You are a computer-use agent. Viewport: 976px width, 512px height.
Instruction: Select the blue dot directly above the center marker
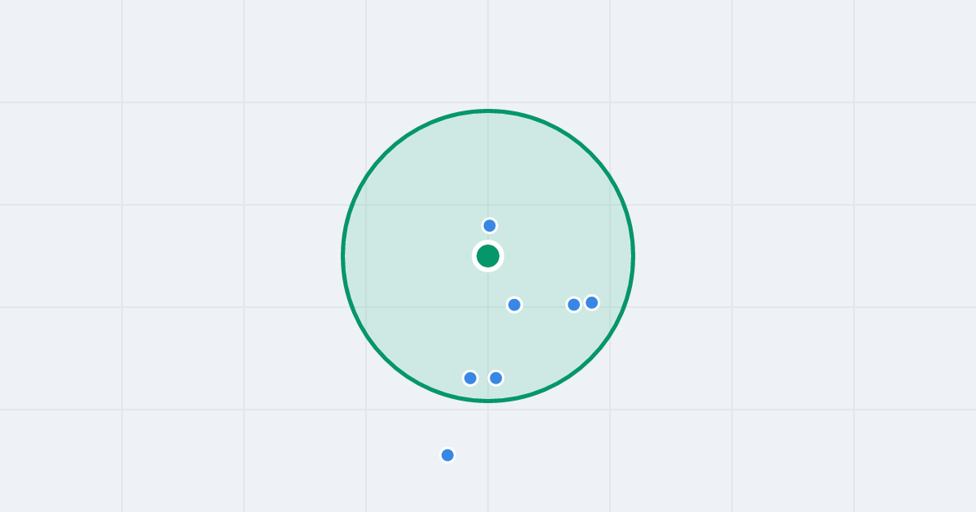point(490,226)
